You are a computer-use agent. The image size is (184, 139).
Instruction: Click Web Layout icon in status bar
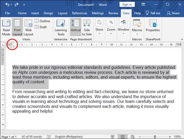pyautogui.click(x=133, y=137)
